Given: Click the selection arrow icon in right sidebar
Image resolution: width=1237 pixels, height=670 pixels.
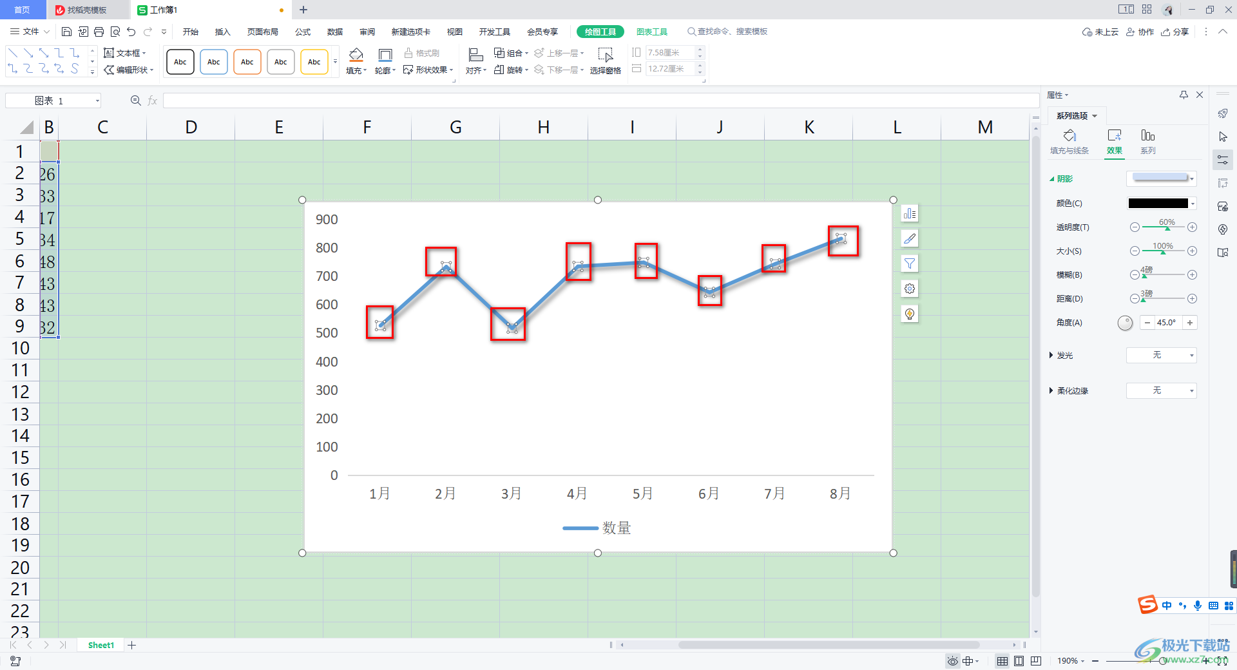Looking at the screenshot, I should coord(1223,137).
